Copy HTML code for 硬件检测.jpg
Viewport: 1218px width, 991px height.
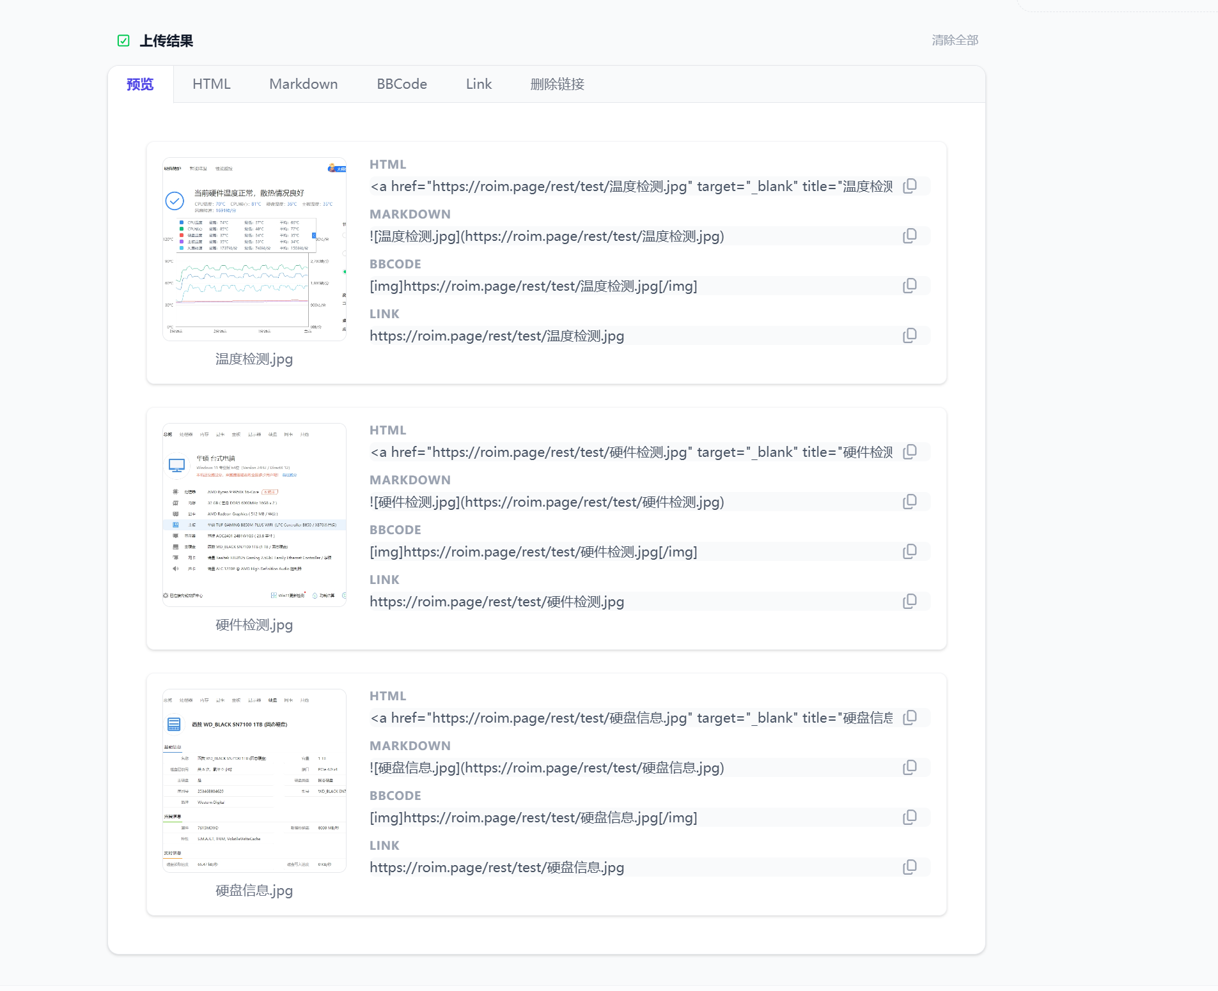tap(909, 452)
